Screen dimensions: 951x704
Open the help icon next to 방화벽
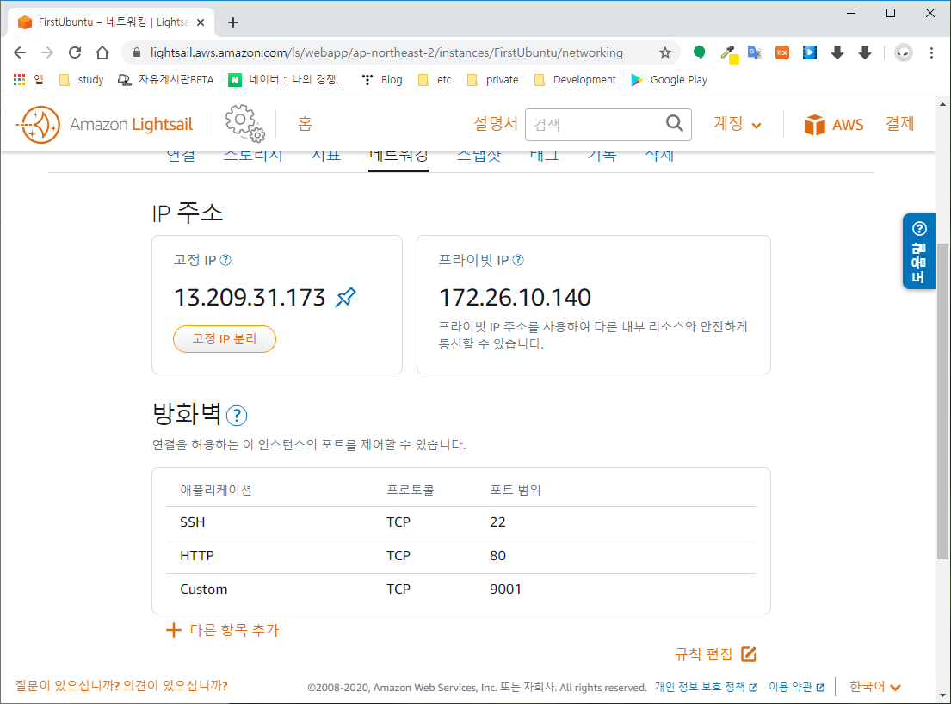pos(237,416)
